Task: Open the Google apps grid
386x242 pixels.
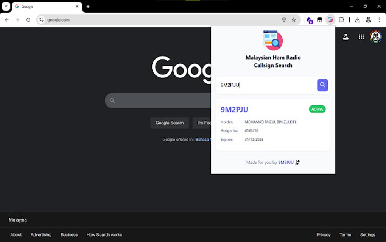Action: [x=361, y=36]
